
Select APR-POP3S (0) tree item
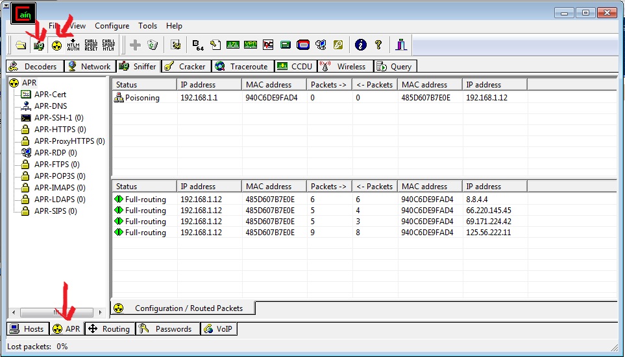coord(60,176)
